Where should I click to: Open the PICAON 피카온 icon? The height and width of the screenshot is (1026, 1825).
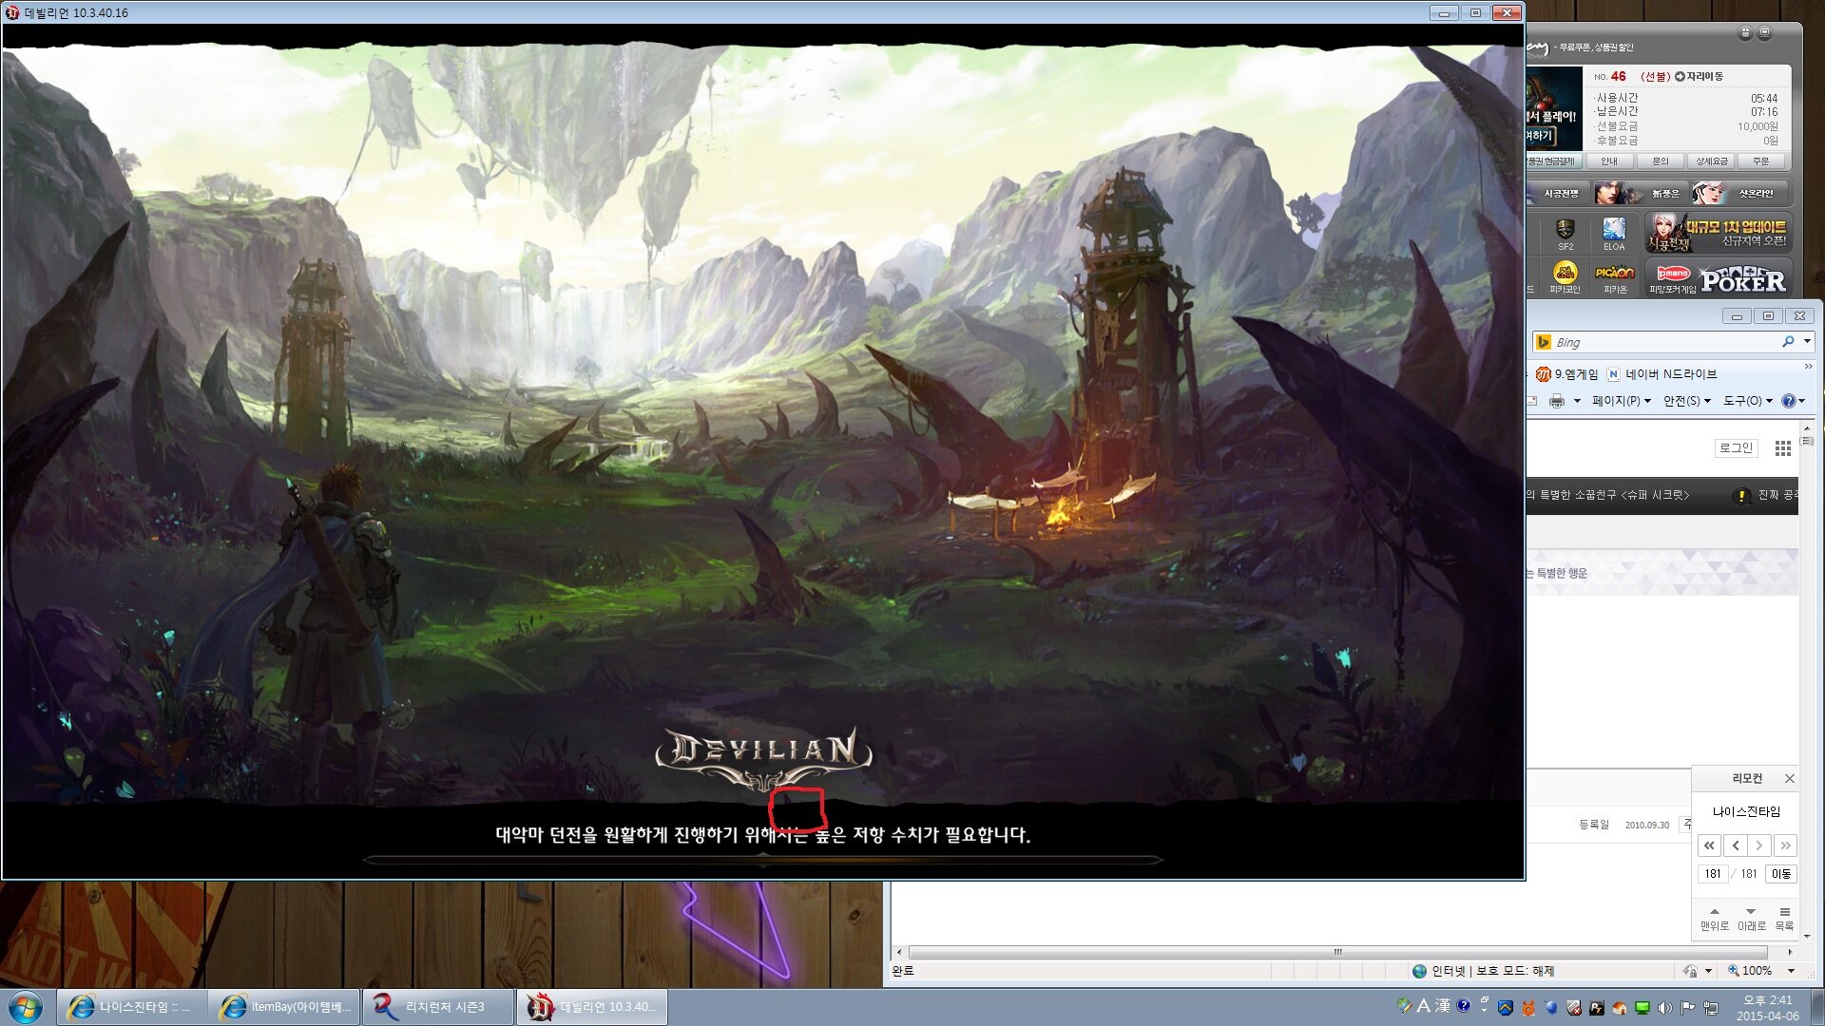1614,275
